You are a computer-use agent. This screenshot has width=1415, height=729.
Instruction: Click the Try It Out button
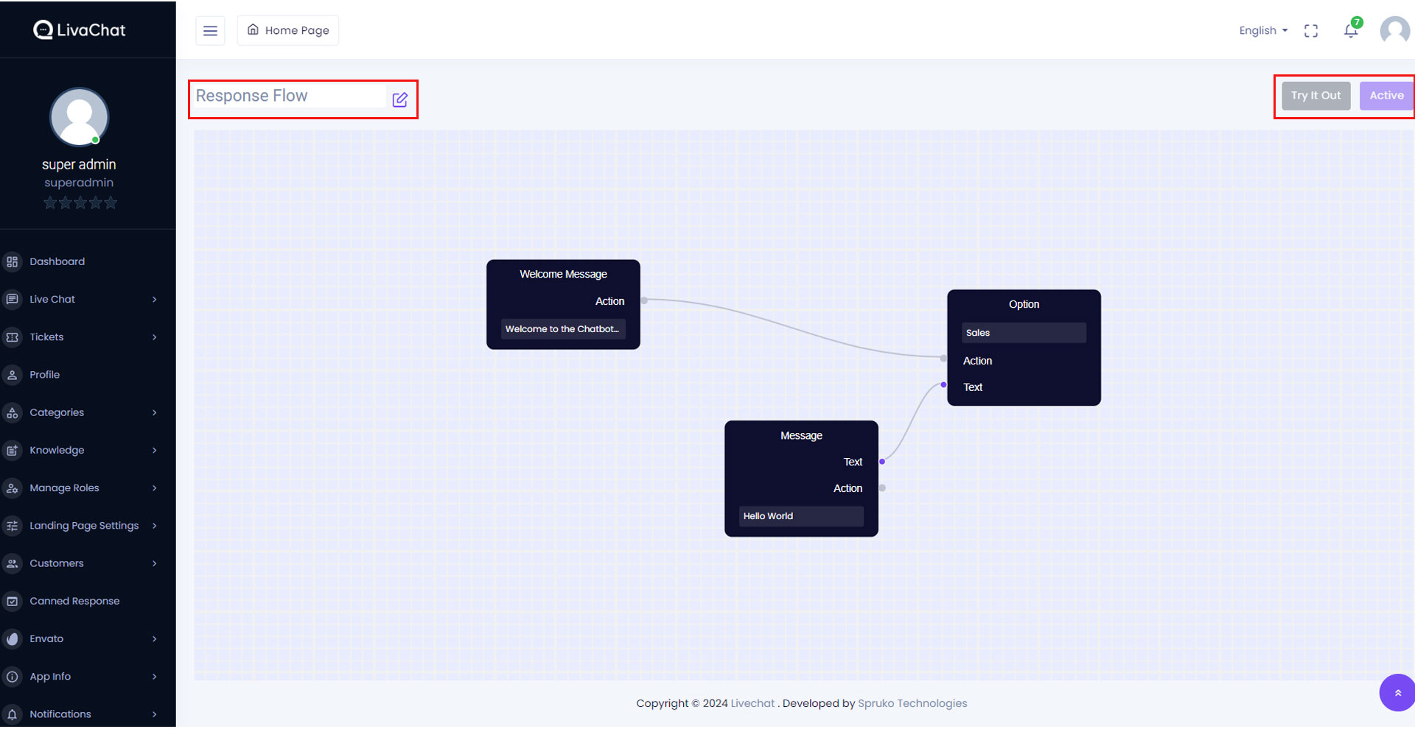(1316, 96)
